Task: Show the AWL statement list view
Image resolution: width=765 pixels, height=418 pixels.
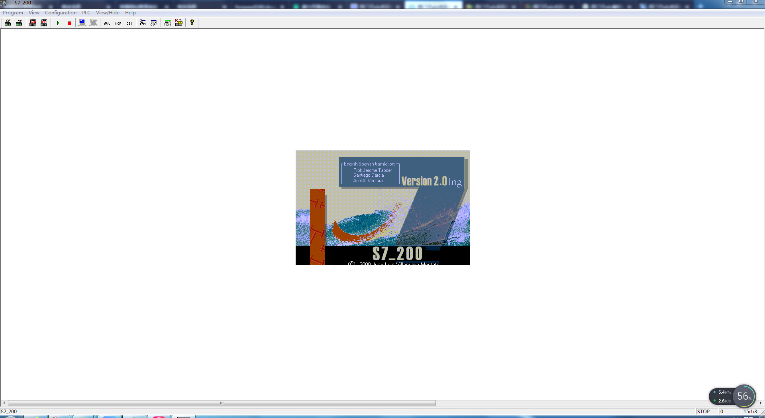Action: (x=107, y=23)
